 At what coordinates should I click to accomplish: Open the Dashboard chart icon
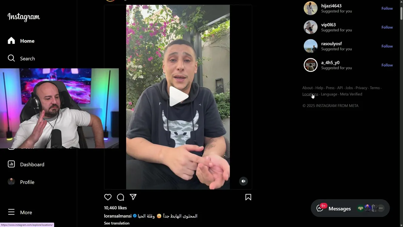(11, 164)
